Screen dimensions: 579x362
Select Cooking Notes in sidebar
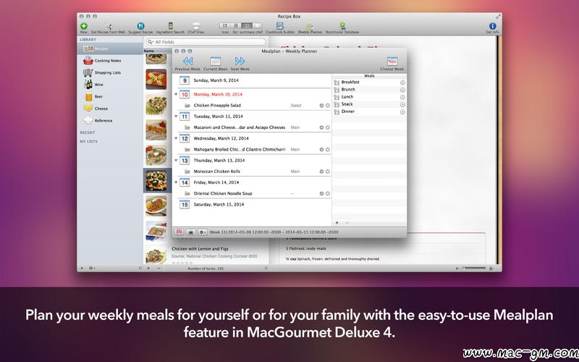[x=110, y=61]
